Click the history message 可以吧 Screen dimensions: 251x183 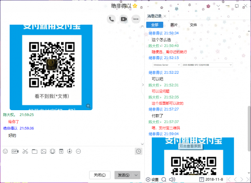tap(157, 79)
